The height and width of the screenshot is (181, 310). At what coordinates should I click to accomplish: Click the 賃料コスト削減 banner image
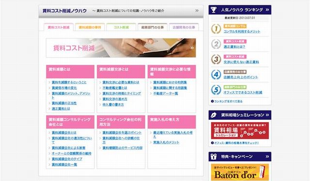pos(121,48)
